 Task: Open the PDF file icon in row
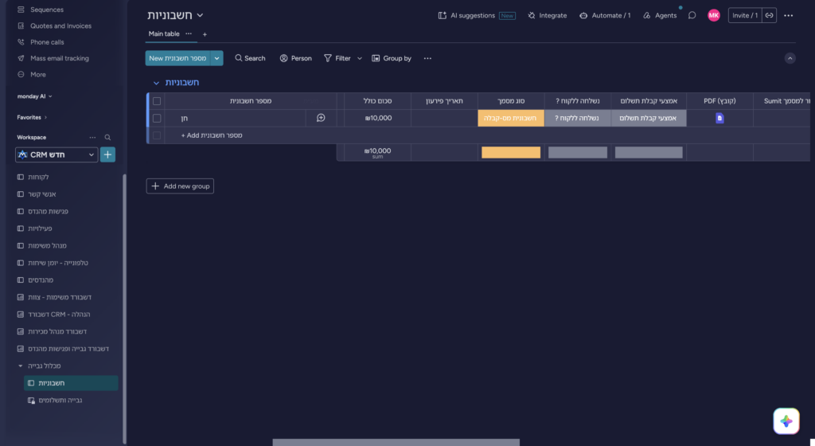pos(719,118)
